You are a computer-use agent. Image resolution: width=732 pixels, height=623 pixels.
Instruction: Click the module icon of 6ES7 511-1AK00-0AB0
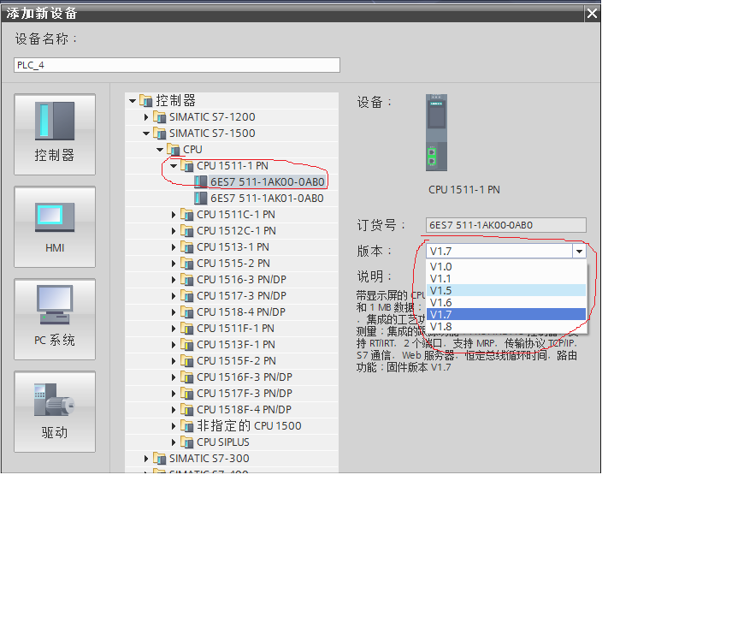[x=201, y=182]
